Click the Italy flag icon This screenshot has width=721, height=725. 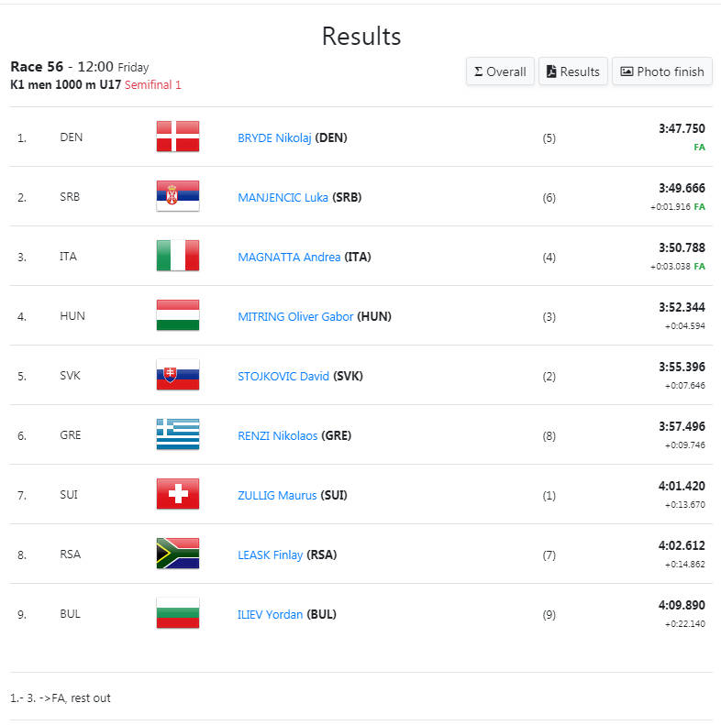click(x=178, y=256)
